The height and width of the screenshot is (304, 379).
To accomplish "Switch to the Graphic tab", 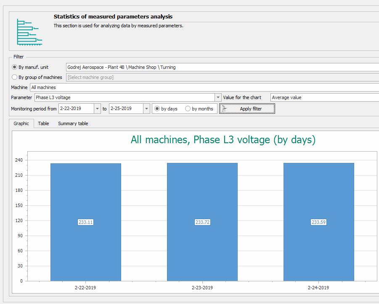I will (21, 123).
